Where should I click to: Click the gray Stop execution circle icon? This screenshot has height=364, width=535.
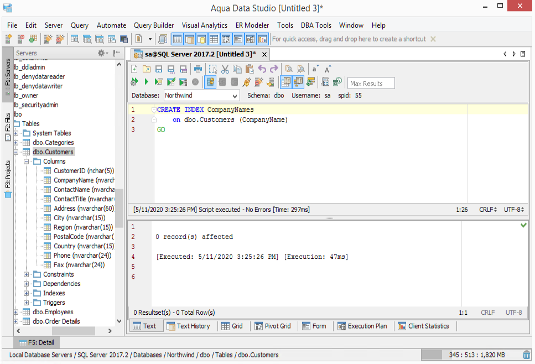[195, 82]
